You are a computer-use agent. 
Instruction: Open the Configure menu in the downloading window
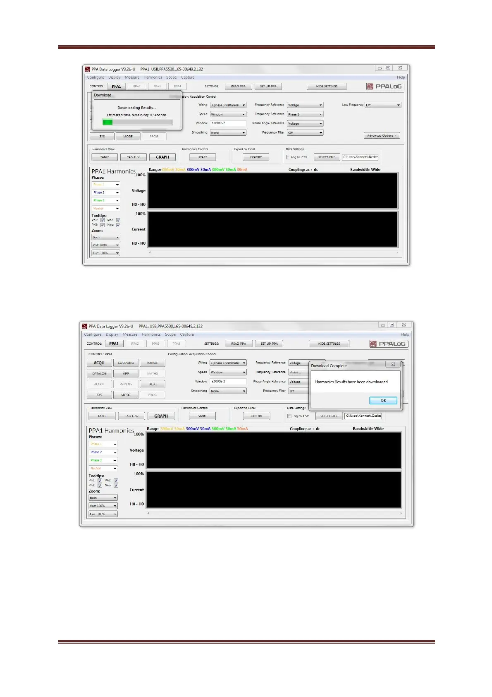tap(96, 77)
